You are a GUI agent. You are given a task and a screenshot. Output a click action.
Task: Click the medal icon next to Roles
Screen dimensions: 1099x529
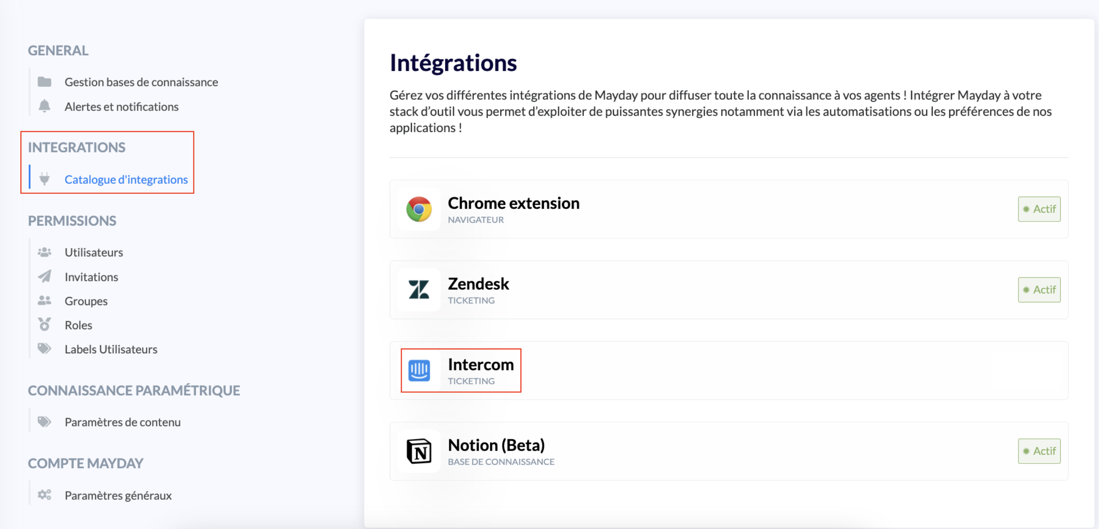[44, 324]
